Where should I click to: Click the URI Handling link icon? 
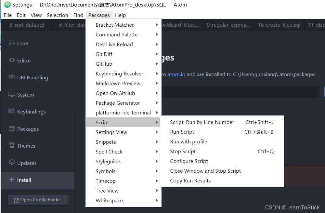12,77
